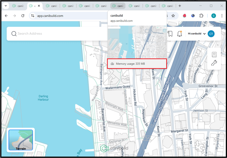This screenshot has height=158, width=227.
Task: Switch to the third canibuild tab
Action: (x=51, y=6)
